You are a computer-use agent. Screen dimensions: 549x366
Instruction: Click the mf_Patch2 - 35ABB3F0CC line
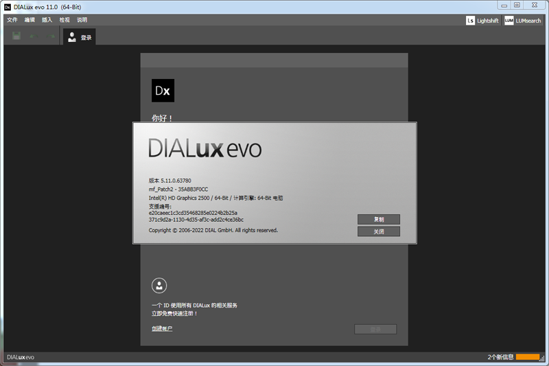[x=178, y=189]
